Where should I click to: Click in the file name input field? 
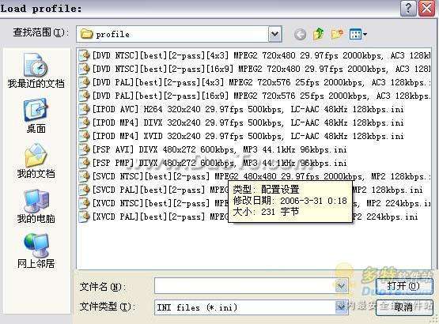pos(244,285)
